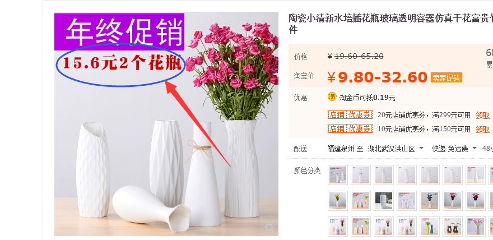The width and height of the screenshot is (493, 240).
Task: Claim the 10元 store coupon via 领取
Action: pos(482,130)
